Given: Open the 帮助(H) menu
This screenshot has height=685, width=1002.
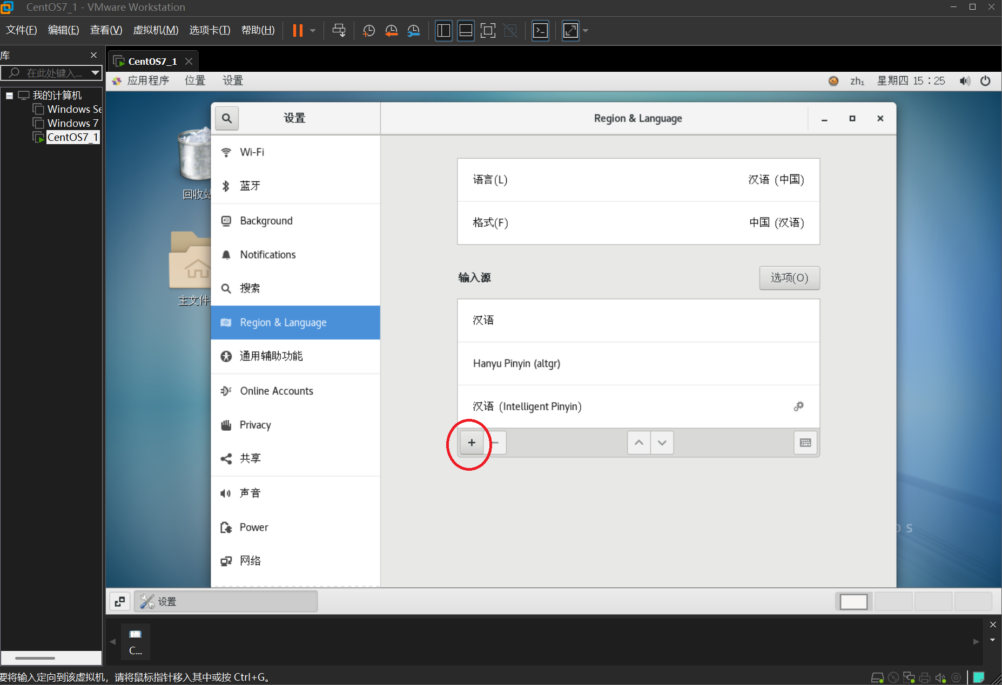Looking at the screenshot, I should click(258, 30).
